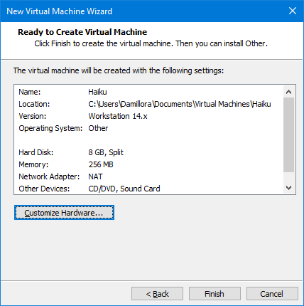304x306 pixels.
Task: Click the scrollbar track below the thumb
Action: click(288, 177)
